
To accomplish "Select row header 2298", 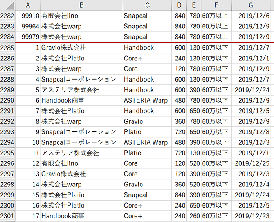I will [x=7, y=185].
